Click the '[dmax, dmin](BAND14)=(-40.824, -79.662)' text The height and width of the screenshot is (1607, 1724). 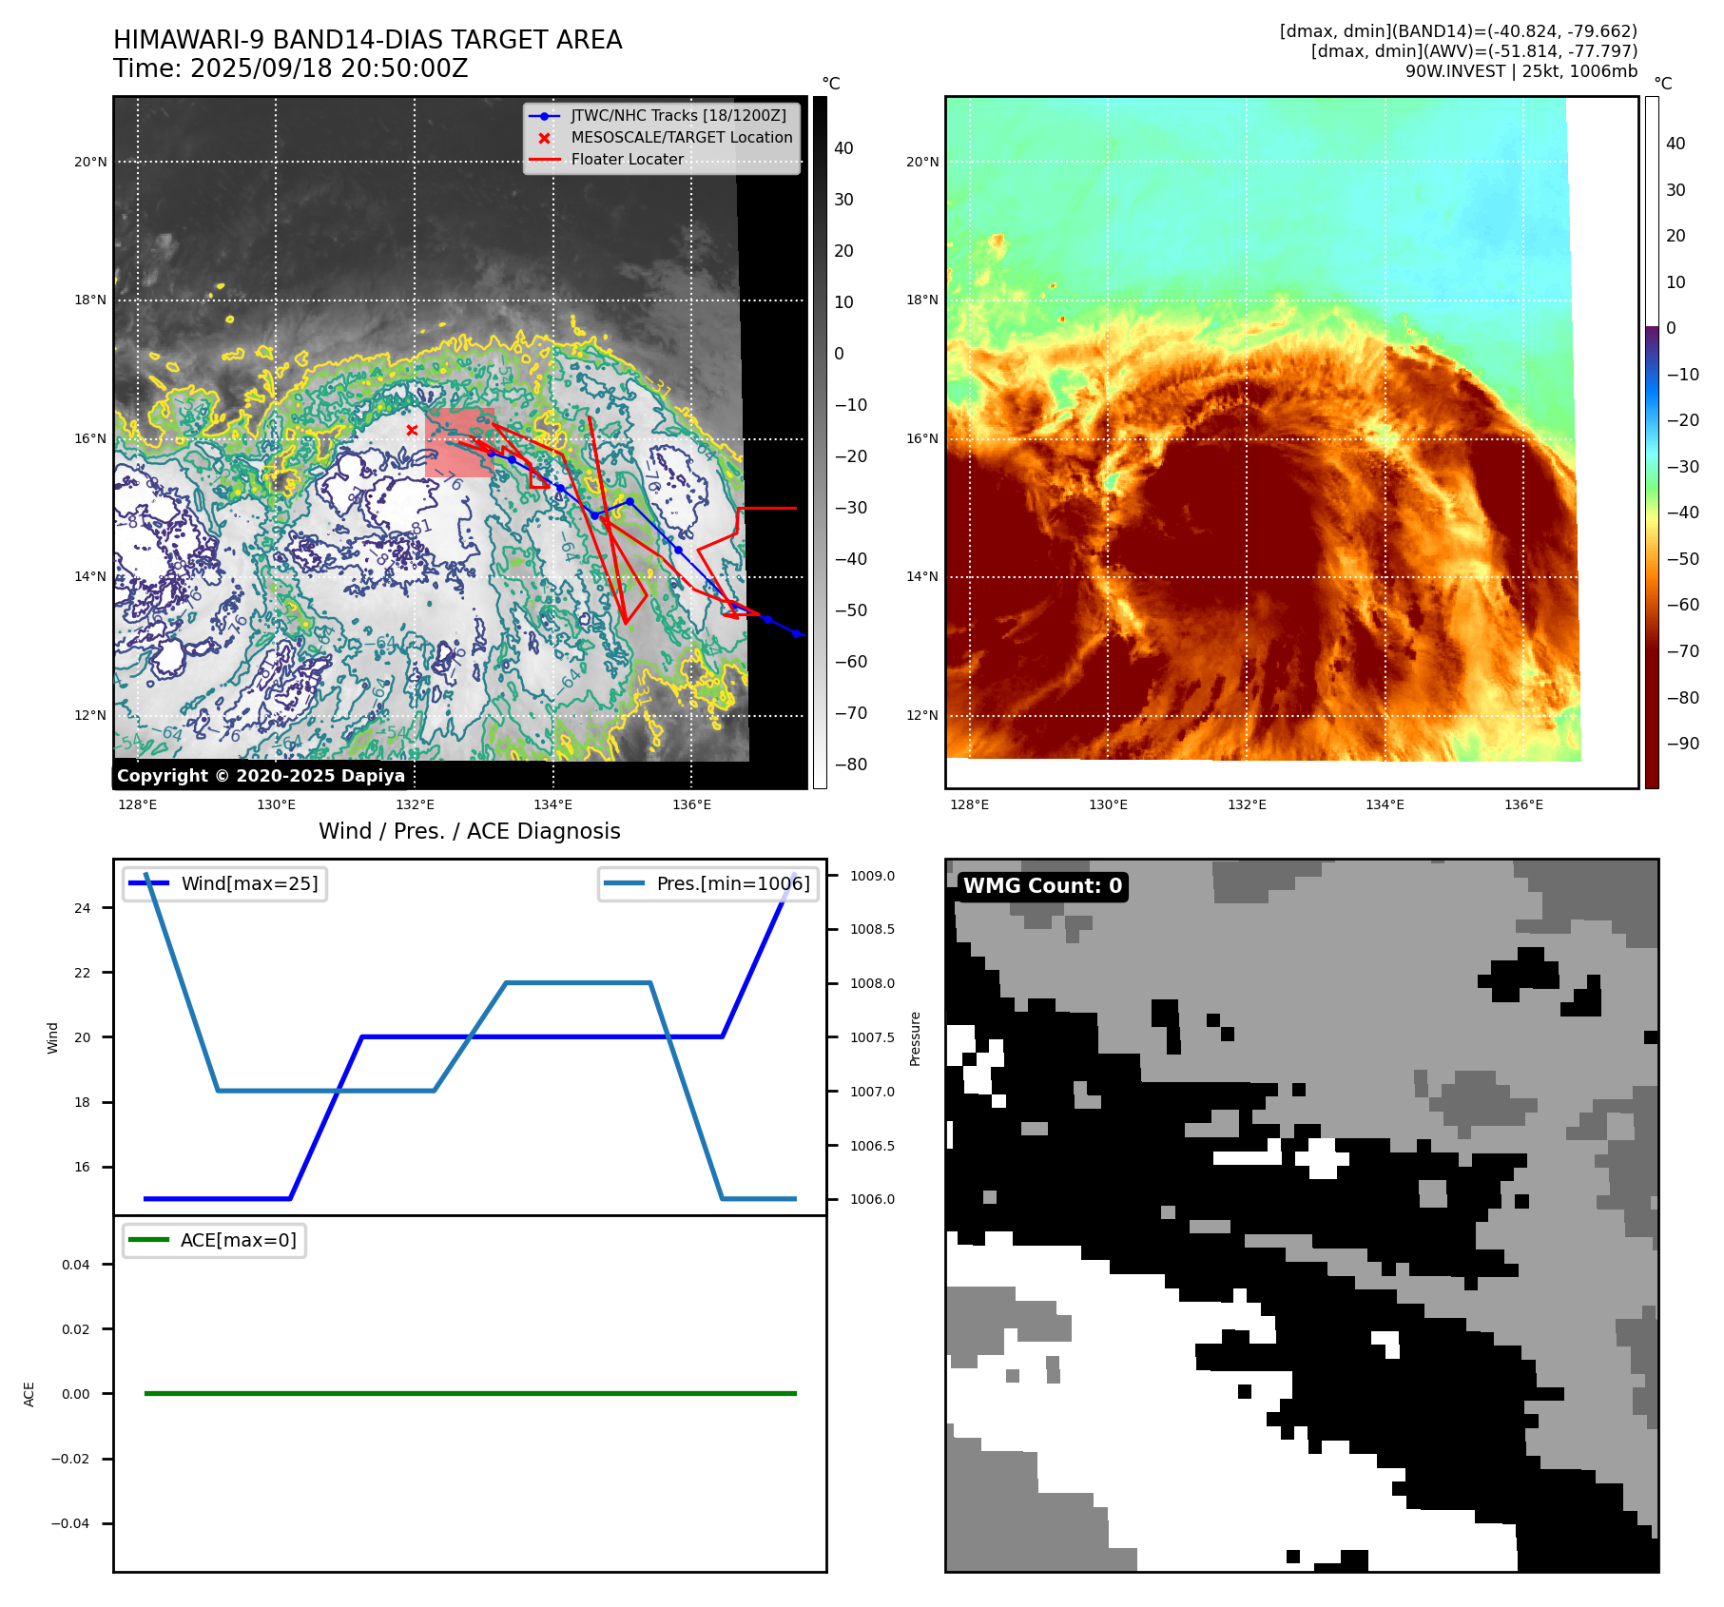pyautogui.click(x=1458, y=31)
